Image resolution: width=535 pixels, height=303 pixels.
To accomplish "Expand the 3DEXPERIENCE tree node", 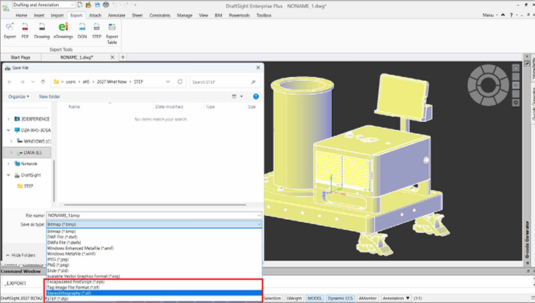I will pyautogui.click(x=9, y=119).
